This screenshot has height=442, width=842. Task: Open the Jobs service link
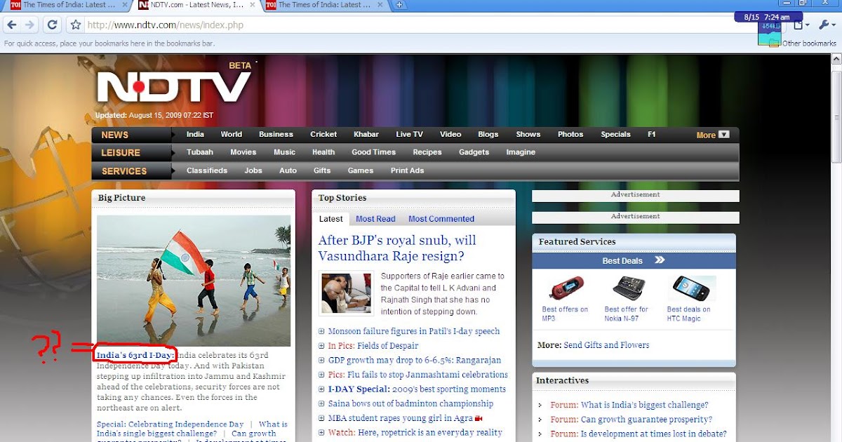[253, 170]
